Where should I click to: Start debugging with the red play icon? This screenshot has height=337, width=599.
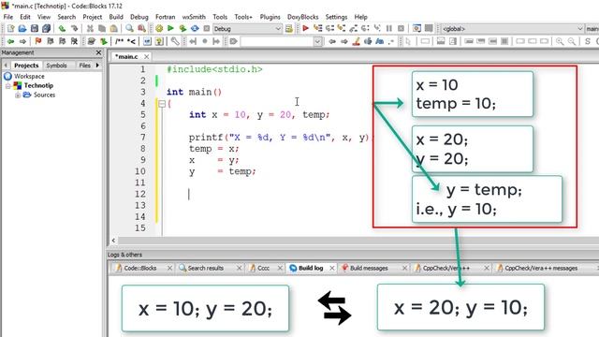point(305,28)
